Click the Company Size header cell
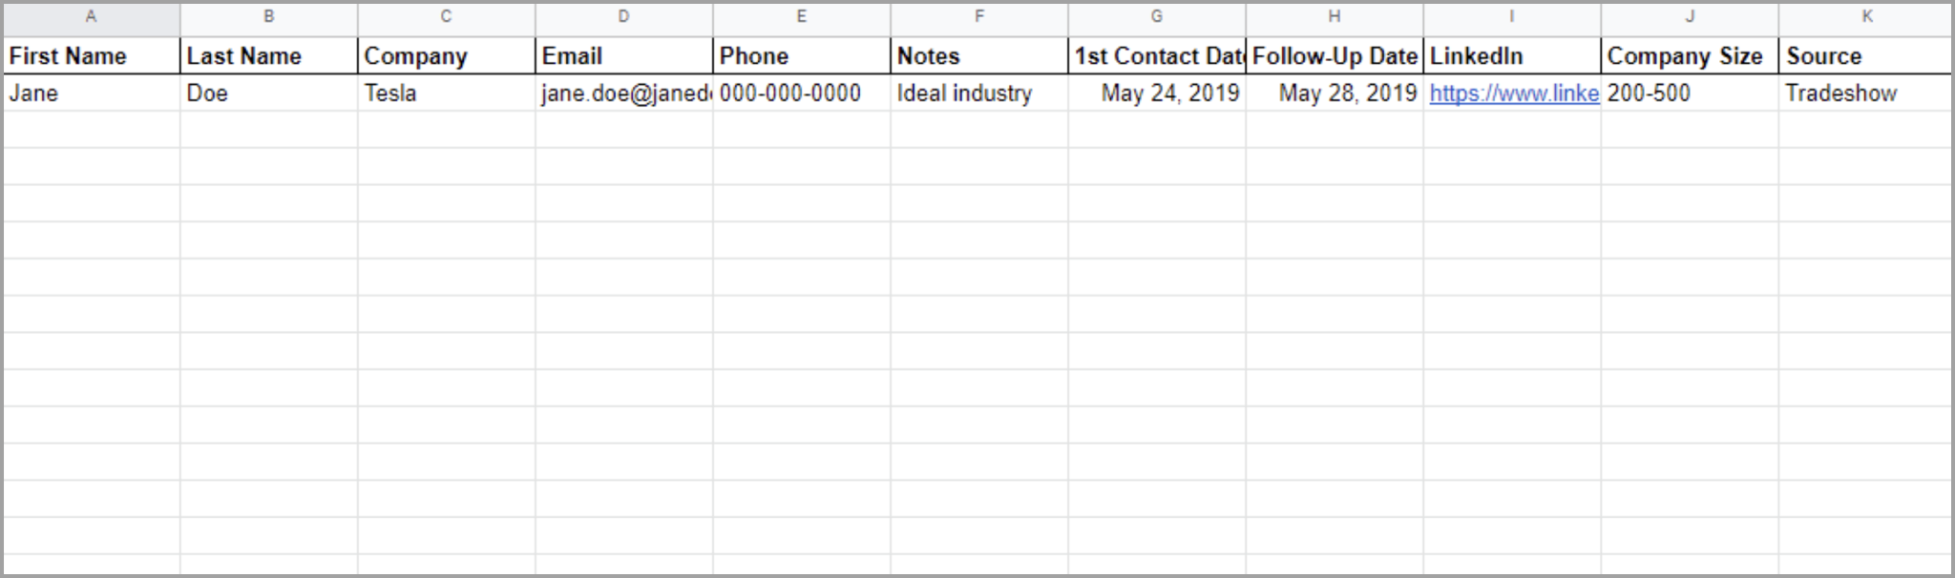 click(1689, 56)
